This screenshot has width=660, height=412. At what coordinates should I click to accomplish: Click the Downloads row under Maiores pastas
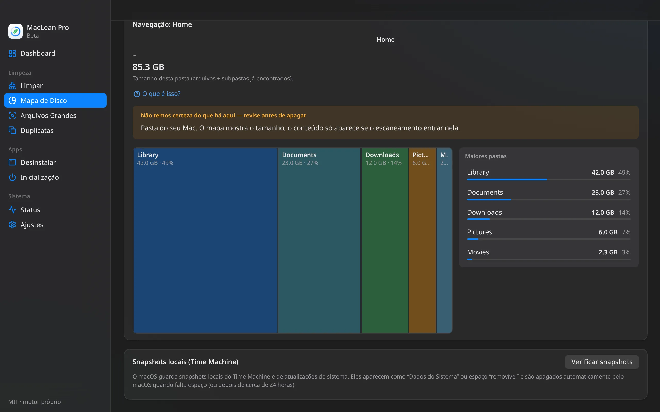tap(548, 214)
